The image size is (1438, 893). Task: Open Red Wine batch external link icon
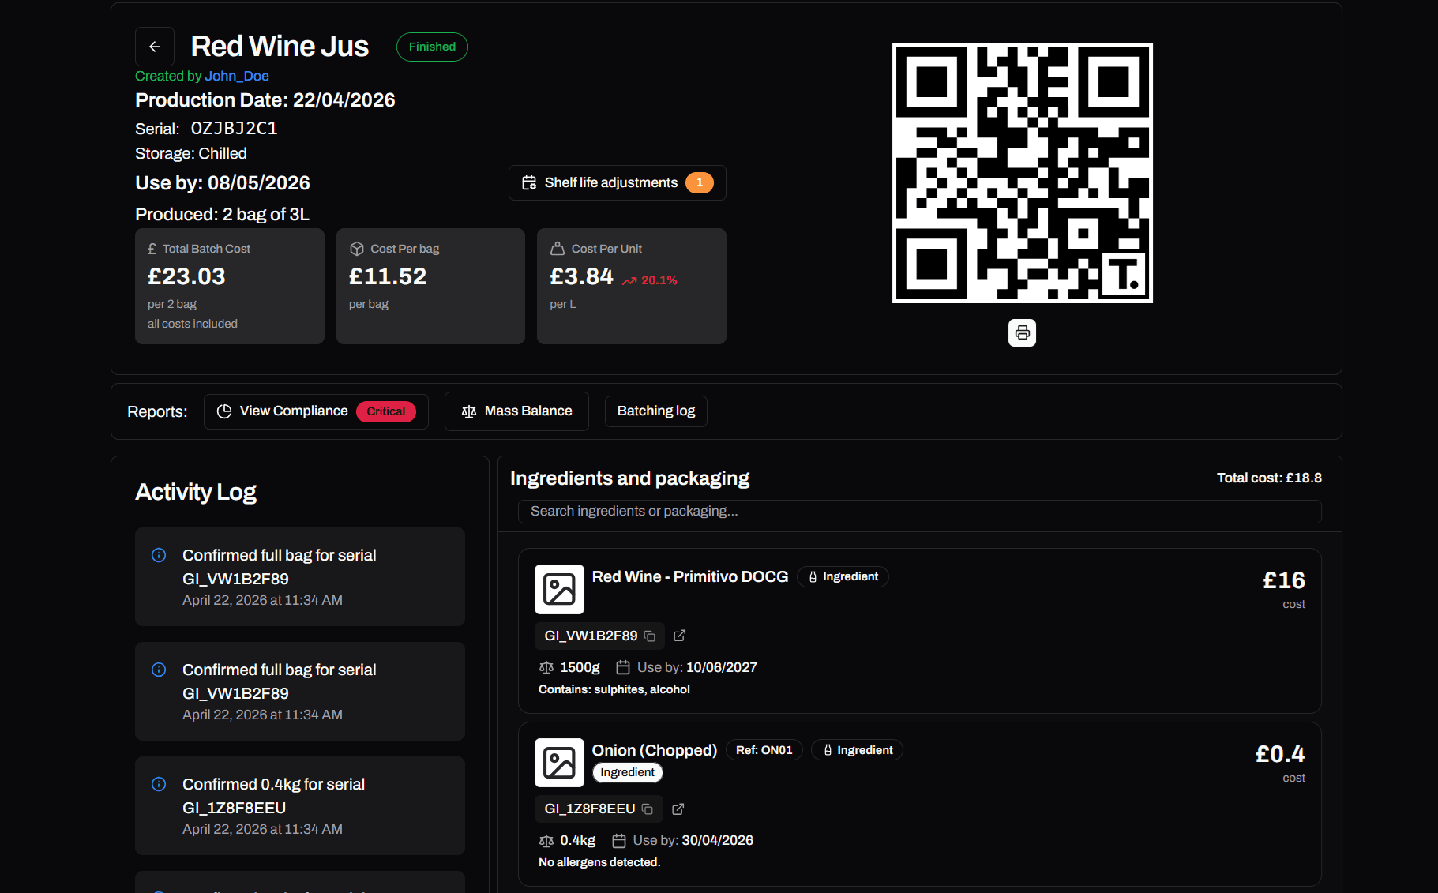point(679,636)
